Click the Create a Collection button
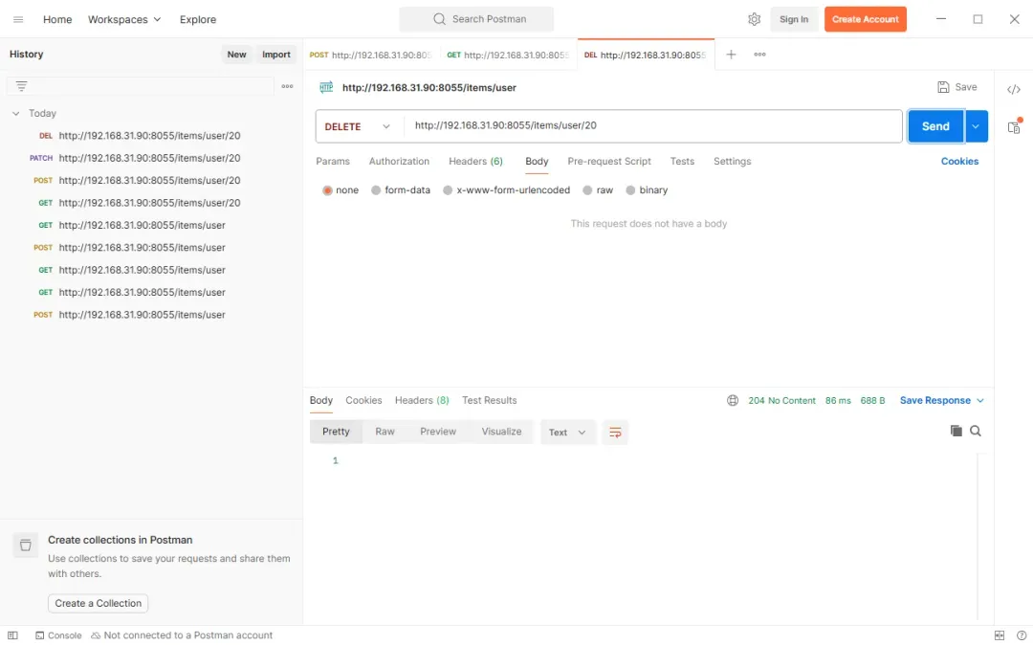The image size is (1033, 645). coord(99,604)
